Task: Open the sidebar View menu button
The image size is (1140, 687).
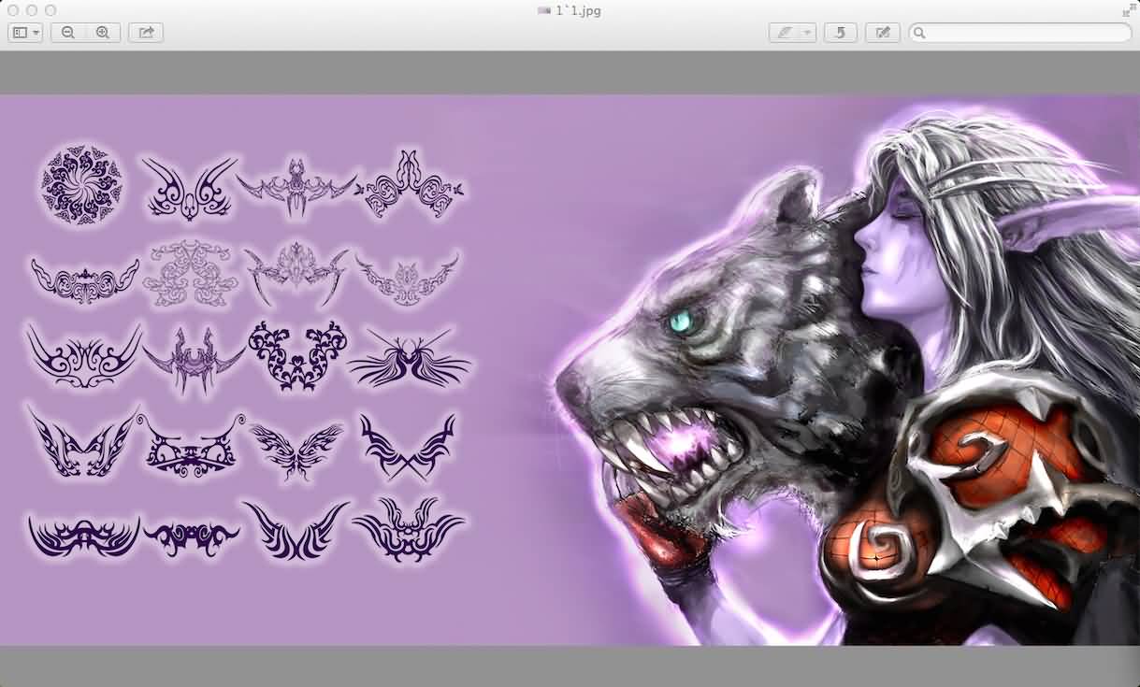Action: click(x=25, y=33)
